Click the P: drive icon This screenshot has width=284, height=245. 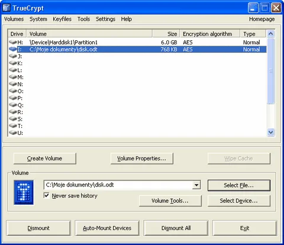[x=13, y=98]
